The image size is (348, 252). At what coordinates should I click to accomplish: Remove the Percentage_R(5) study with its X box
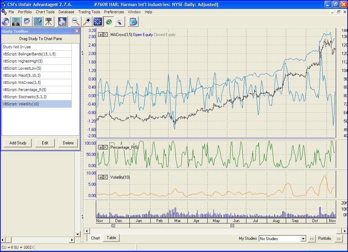105,147
